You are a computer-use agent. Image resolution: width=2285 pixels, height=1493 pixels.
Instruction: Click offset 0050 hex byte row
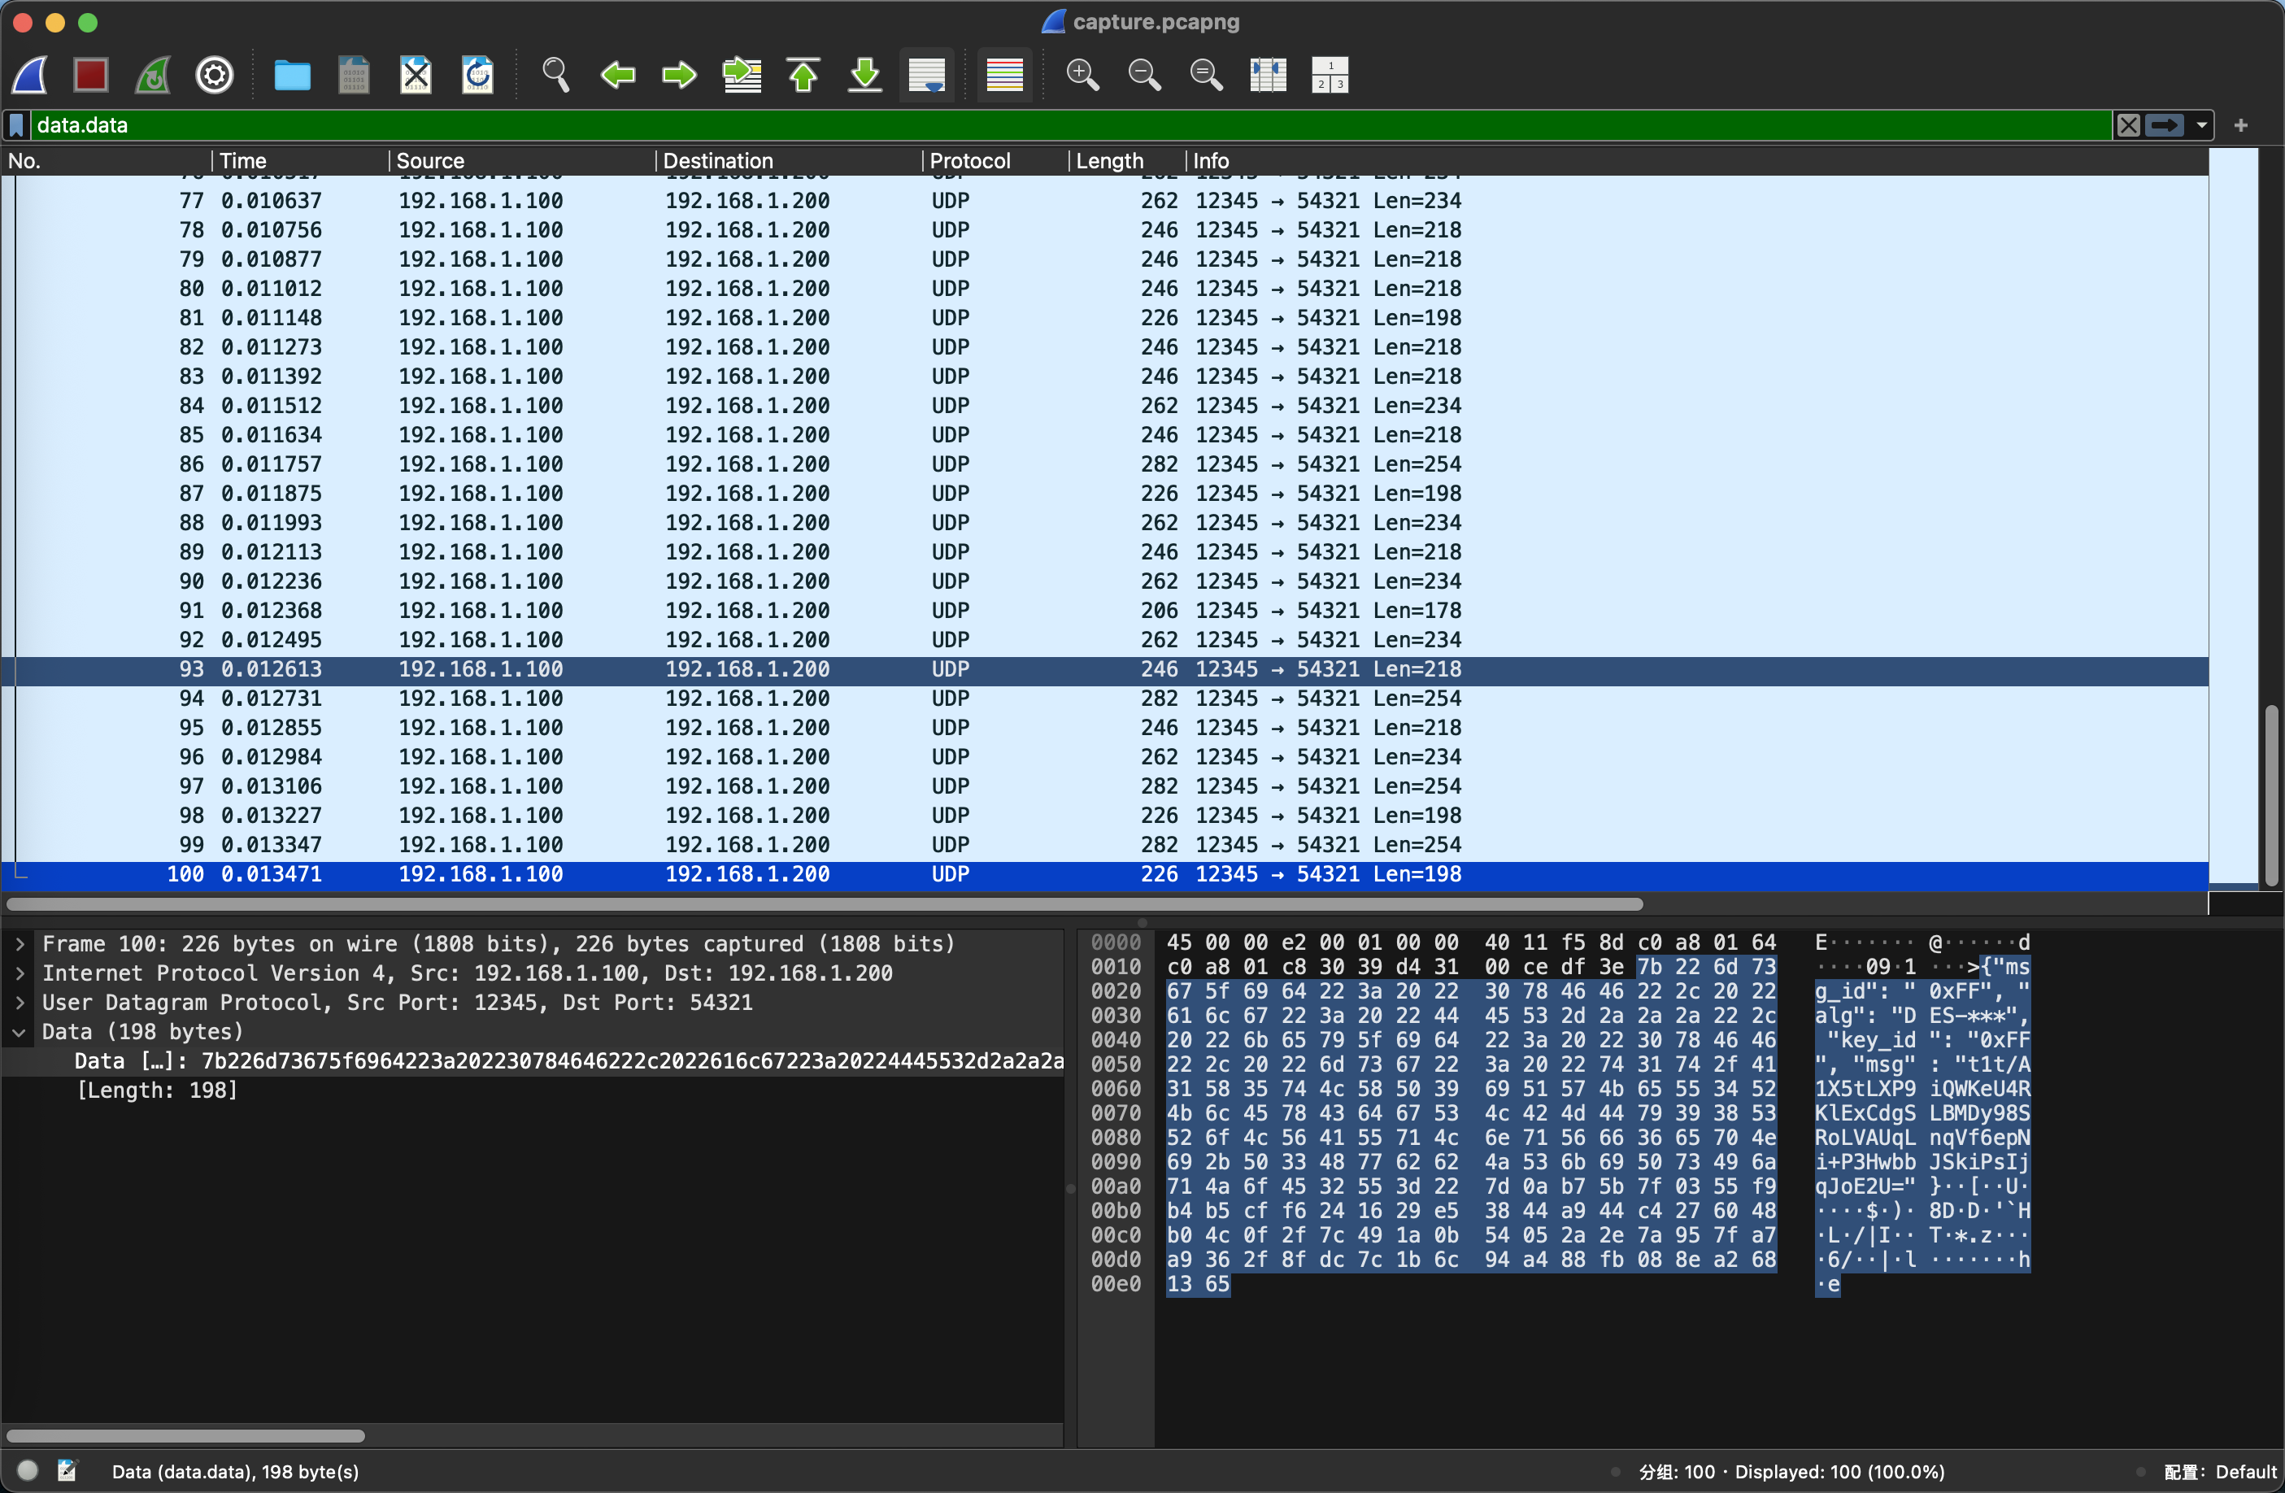pos(1472,1064)
